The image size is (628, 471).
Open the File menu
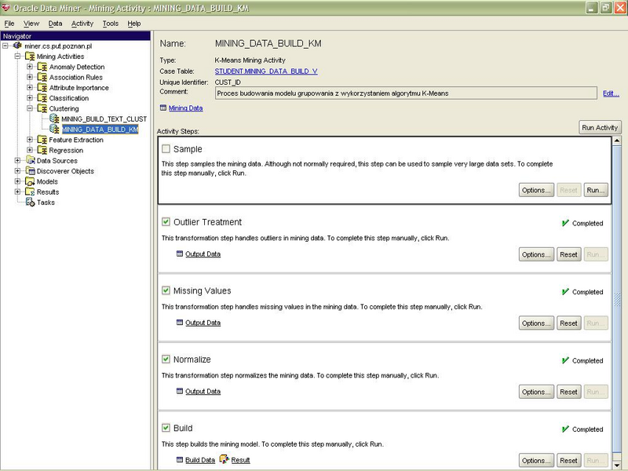pos(9,24)
